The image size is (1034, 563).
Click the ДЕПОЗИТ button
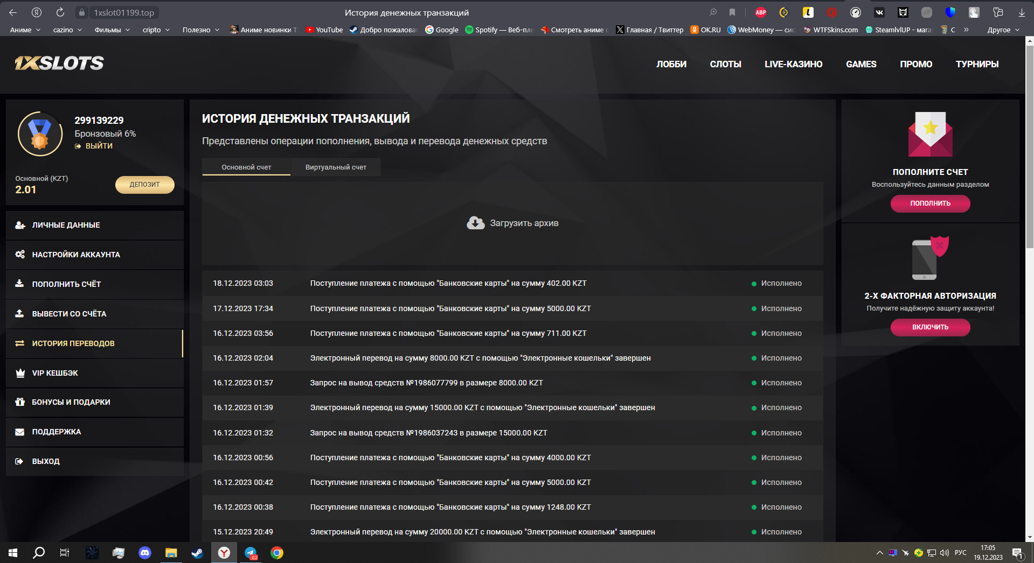pos(145,185)
